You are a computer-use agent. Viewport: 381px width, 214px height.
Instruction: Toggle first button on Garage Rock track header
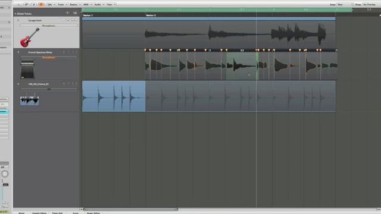[x=64, y=20]
